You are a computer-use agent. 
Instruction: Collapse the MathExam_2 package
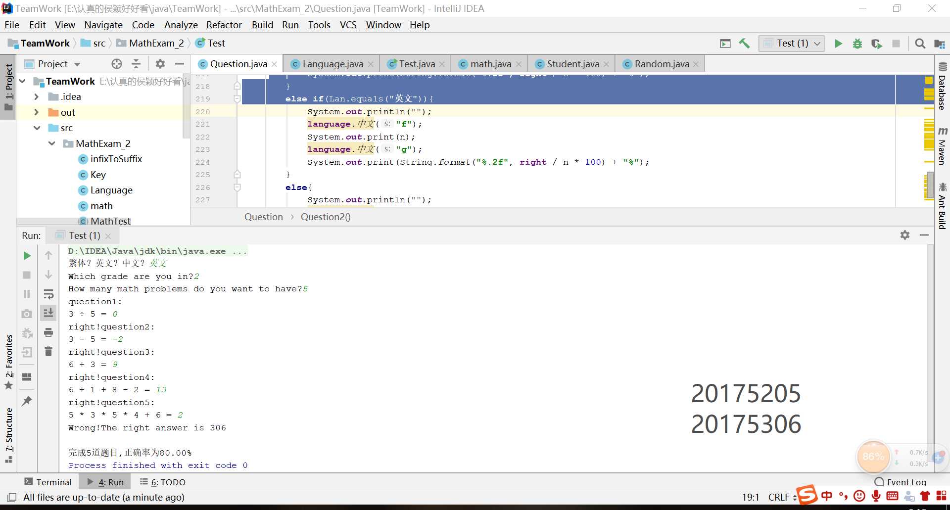point(52,143)
